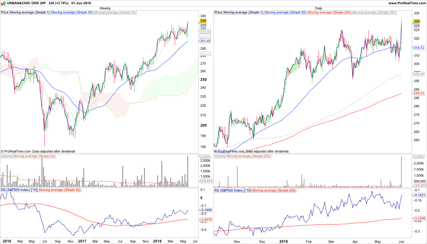Toggle greyed daily Moving average (Simple 150) label
Screen dimensions: 427x244
(374, 13)
